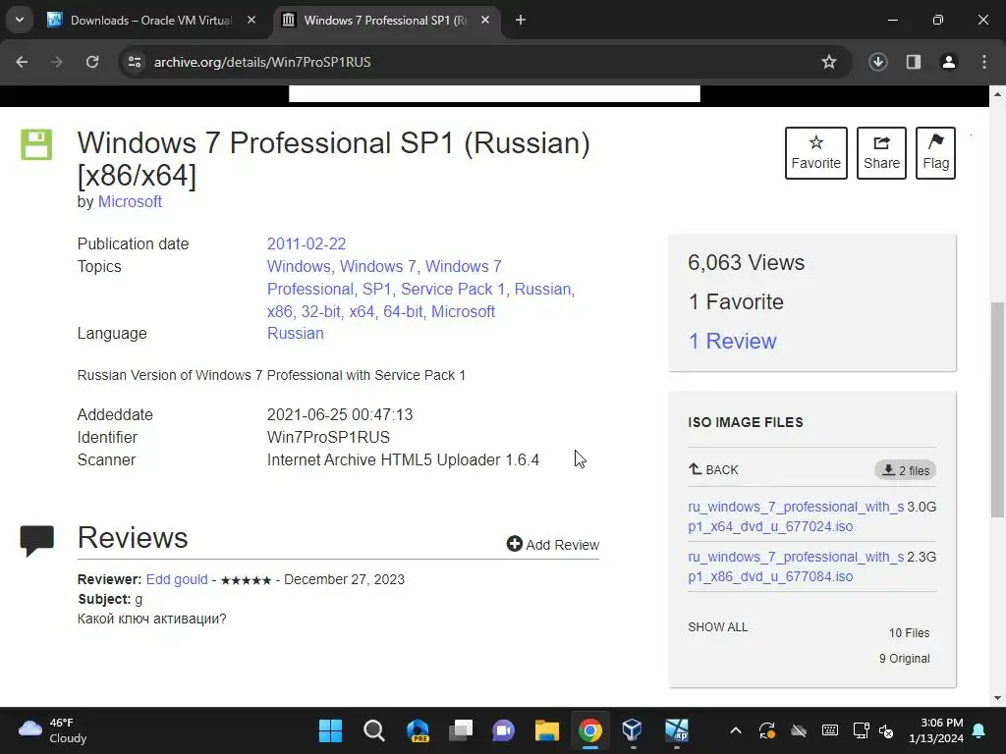Viewport: 1006px width, 754px height.
Task: Open the Chat app on taskbar
Action: pyautogui.click(x=504, y=730)
